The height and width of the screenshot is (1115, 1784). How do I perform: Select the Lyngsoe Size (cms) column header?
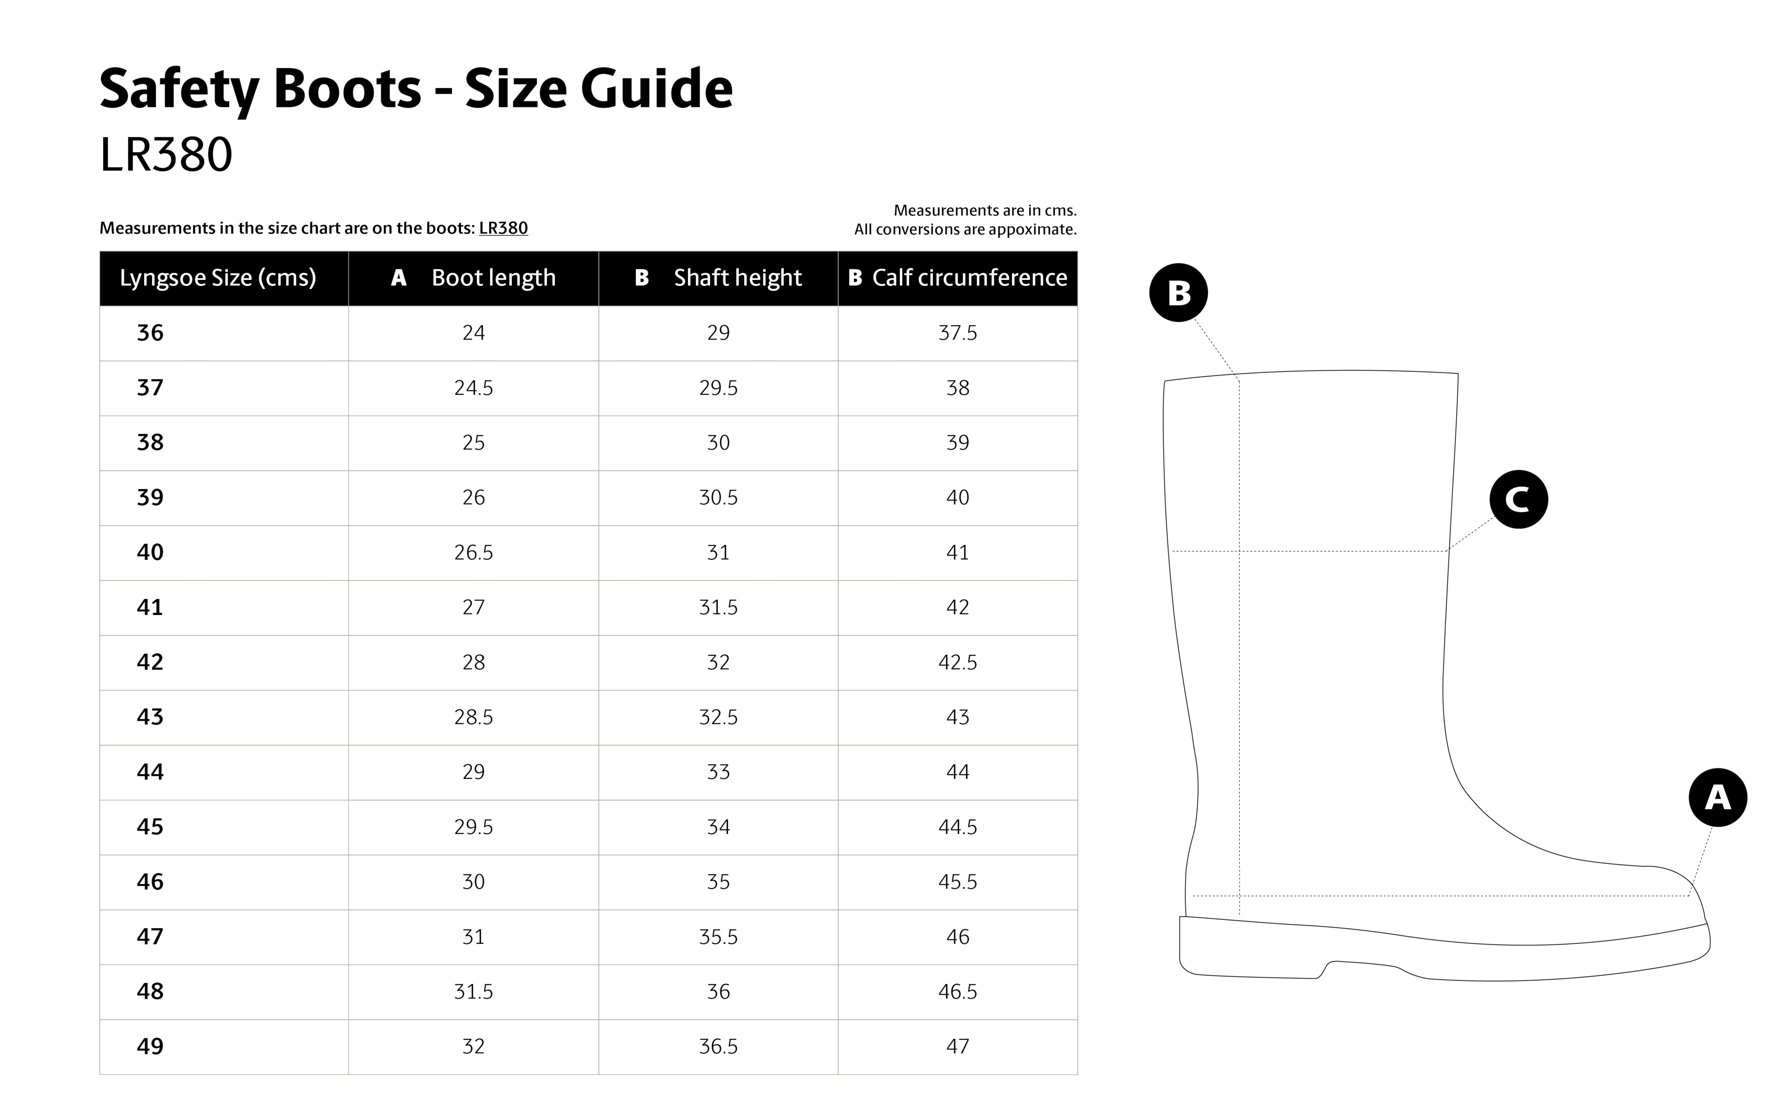click(218, 278)
